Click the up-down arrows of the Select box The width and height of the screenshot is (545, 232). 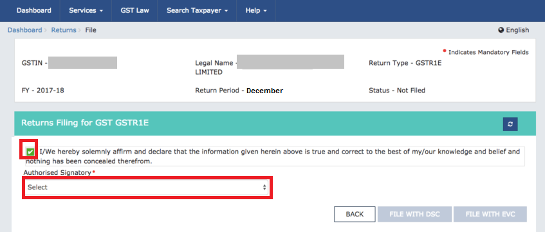(264, 187)
